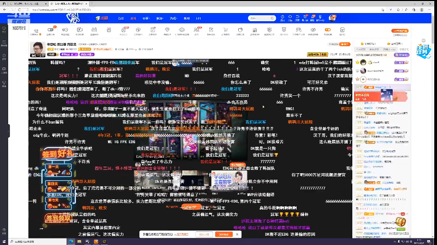
Task: Close the bottom download banner
Action: tap(237, 235)
